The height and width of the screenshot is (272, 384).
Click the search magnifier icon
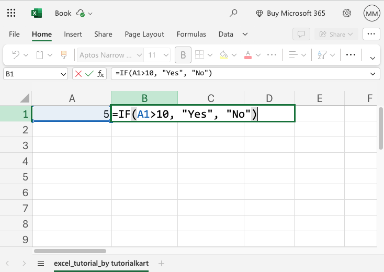[x=234, y=13]
